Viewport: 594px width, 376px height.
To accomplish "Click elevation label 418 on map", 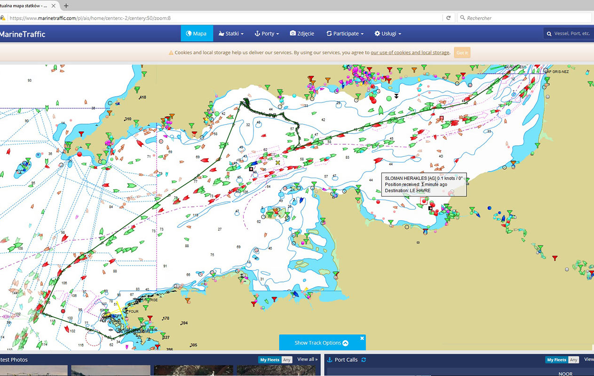I will click(143, 97).
